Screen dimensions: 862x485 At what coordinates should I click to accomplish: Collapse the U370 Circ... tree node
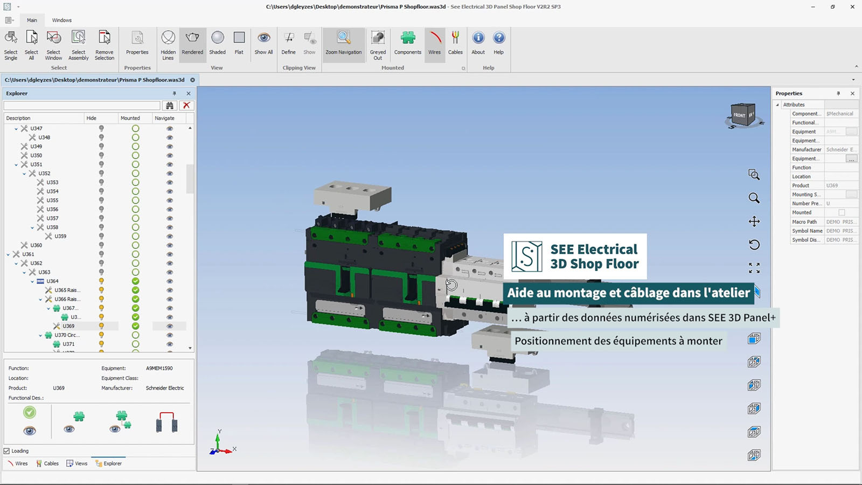pos(40,335)
